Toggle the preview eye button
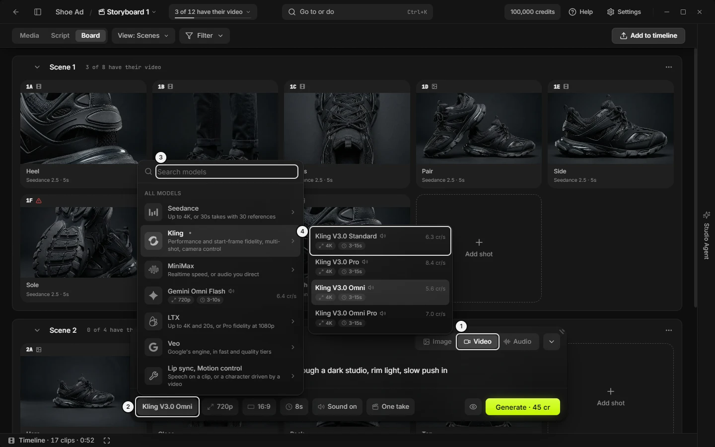The image size is (715, 447). (x=473, y=407)
